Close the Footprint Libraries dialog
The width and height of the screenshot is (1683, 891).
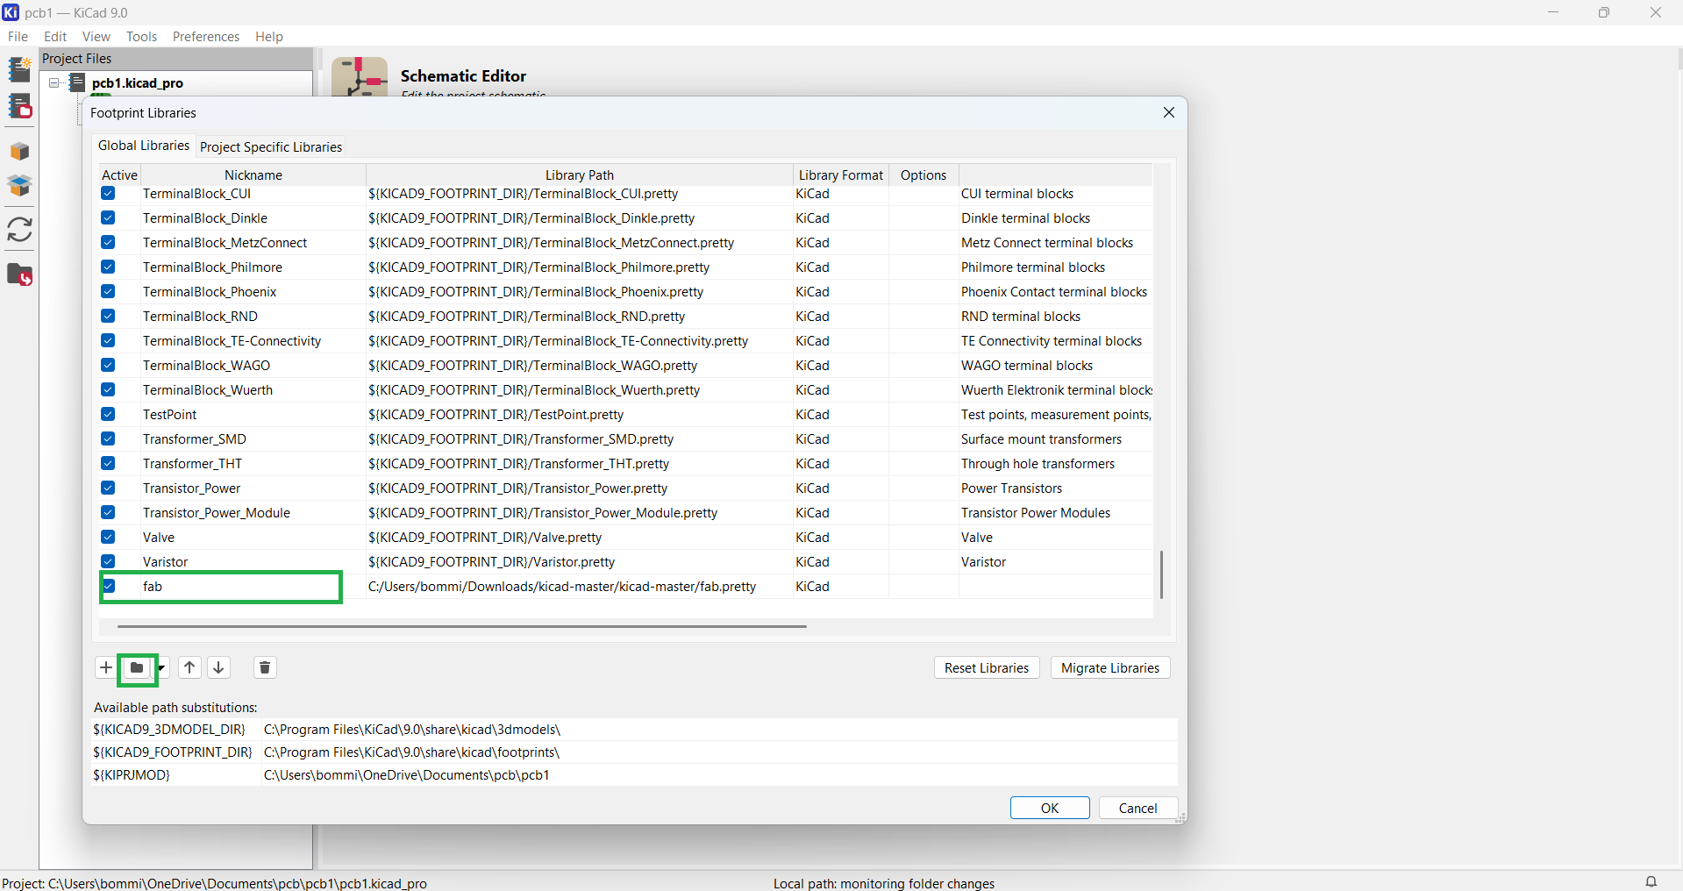(1169, 112)
